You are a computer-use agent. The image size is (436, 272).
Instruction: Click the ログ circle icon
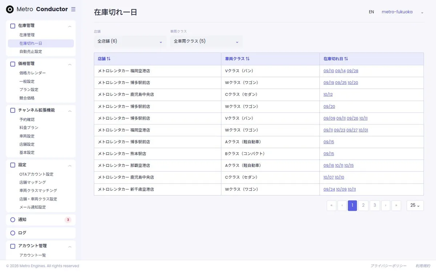13,233
